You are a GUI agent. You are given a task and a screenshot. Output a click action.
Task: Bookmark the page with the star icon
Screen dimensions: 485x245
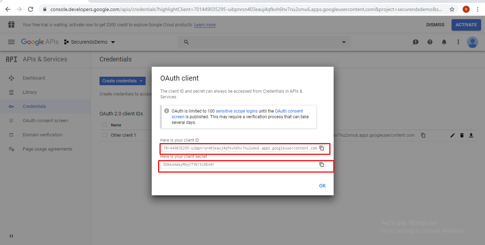[x=452, y=10]
